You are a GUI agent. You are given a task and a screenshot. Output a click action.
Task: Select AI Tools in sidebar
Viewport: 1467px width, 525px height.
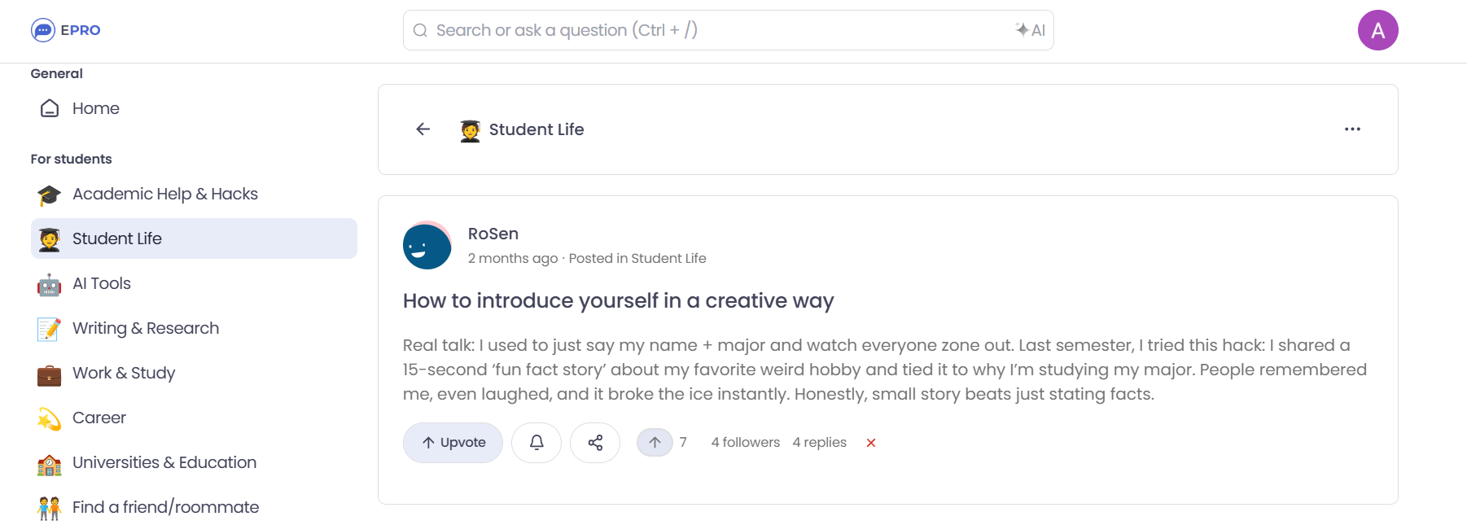click(x=101, y=283)
